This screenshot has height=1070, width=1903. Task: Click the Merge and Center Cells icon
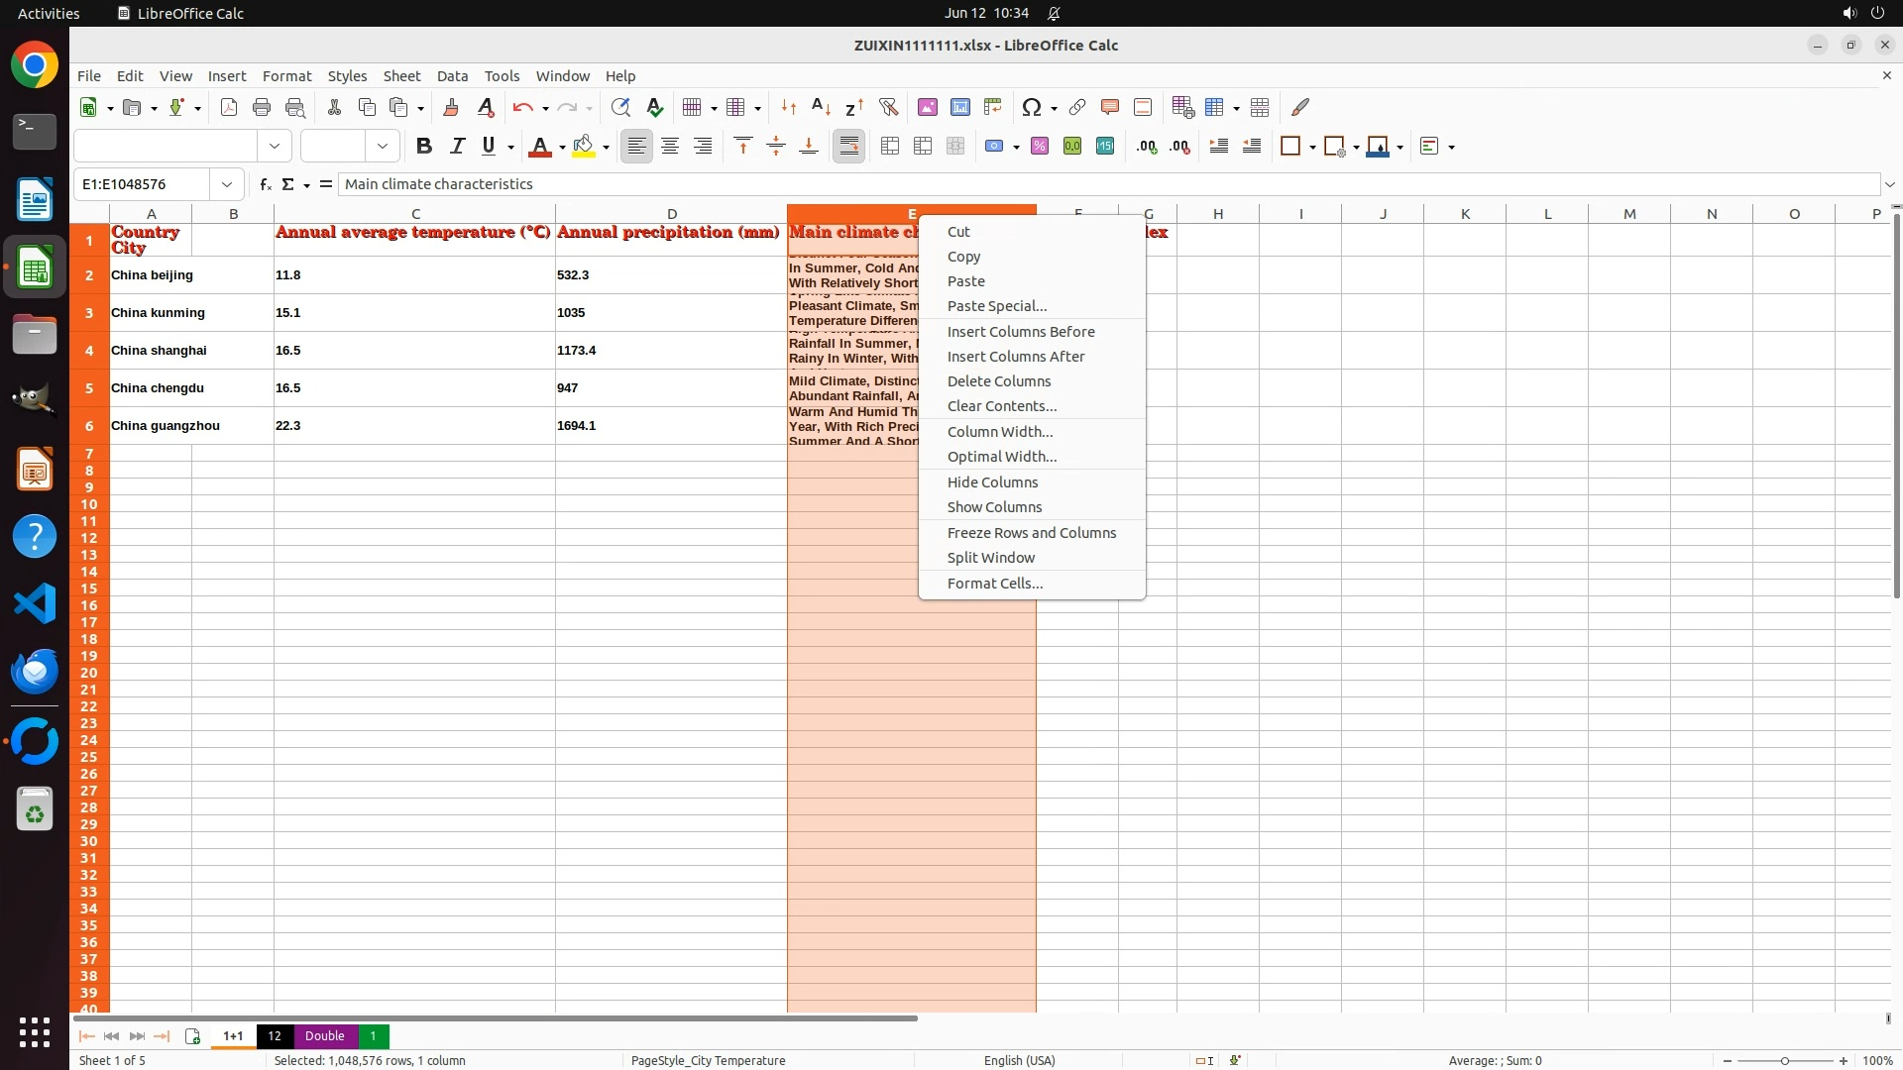[890, 147]
